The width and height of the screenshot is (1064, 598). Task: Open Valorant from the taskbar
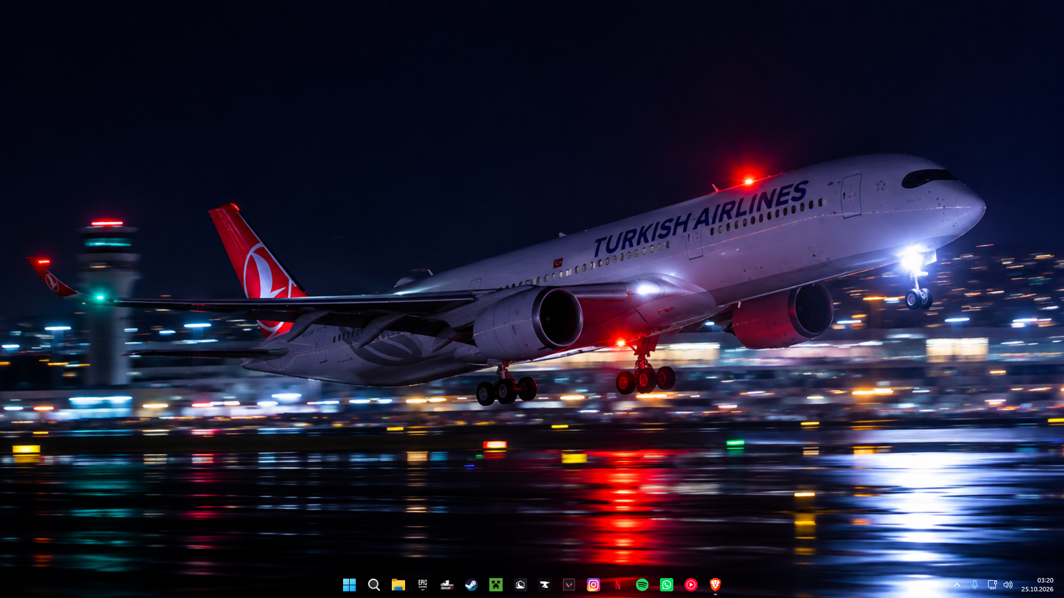click(569, 585)
